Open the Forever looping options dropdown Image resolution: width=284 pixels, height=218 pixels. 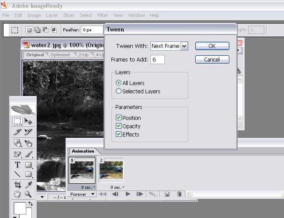(x=83, y=194)
